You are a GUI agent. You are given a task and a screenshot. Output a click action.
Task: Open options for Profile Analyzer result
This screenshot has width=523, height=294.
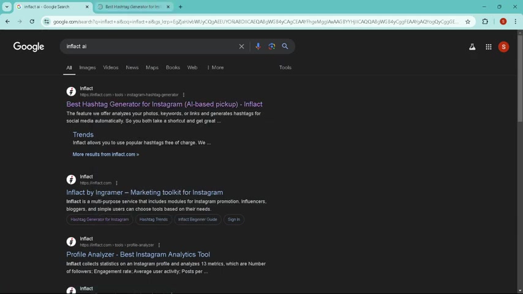159,245
